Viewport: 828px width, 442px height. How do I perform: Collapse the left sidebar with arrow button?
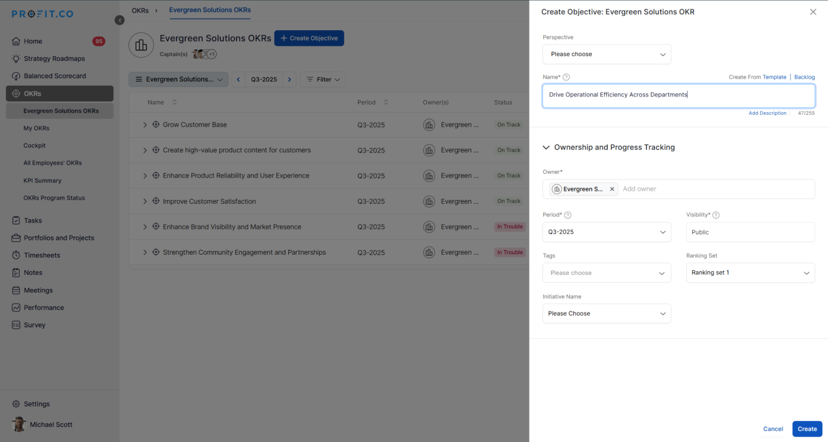[x=119, y=20]
